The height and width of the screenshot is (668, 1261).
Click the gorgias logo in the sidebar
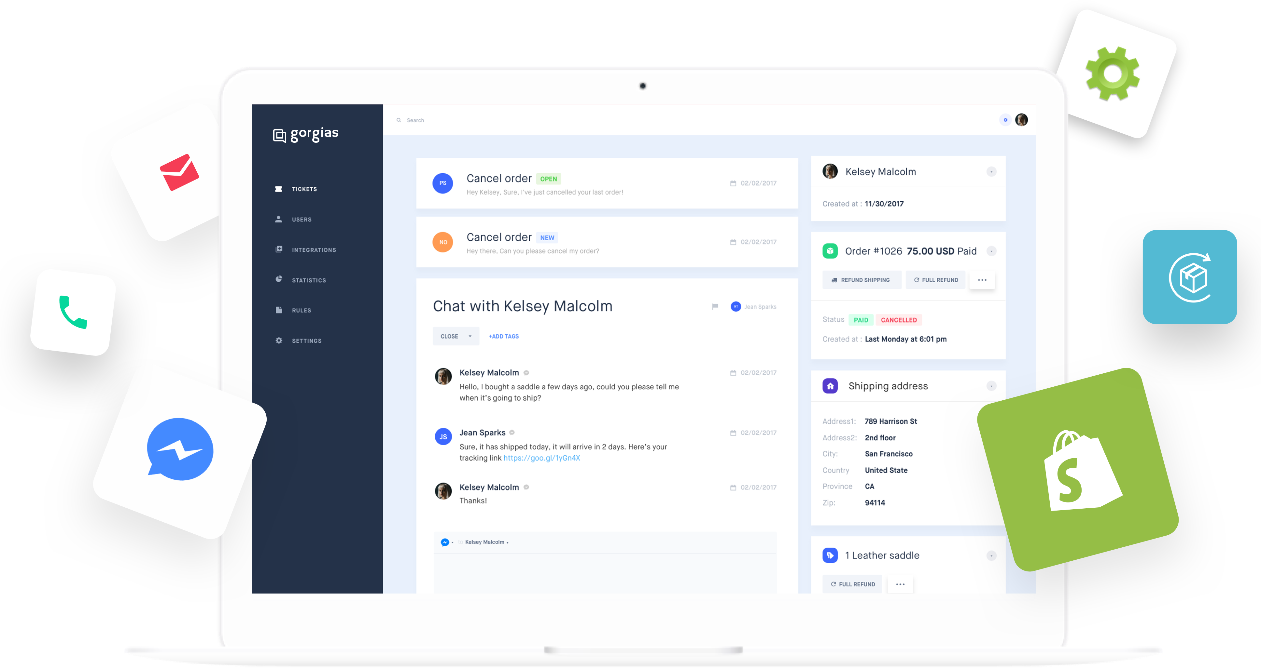(x=305, y=134)
